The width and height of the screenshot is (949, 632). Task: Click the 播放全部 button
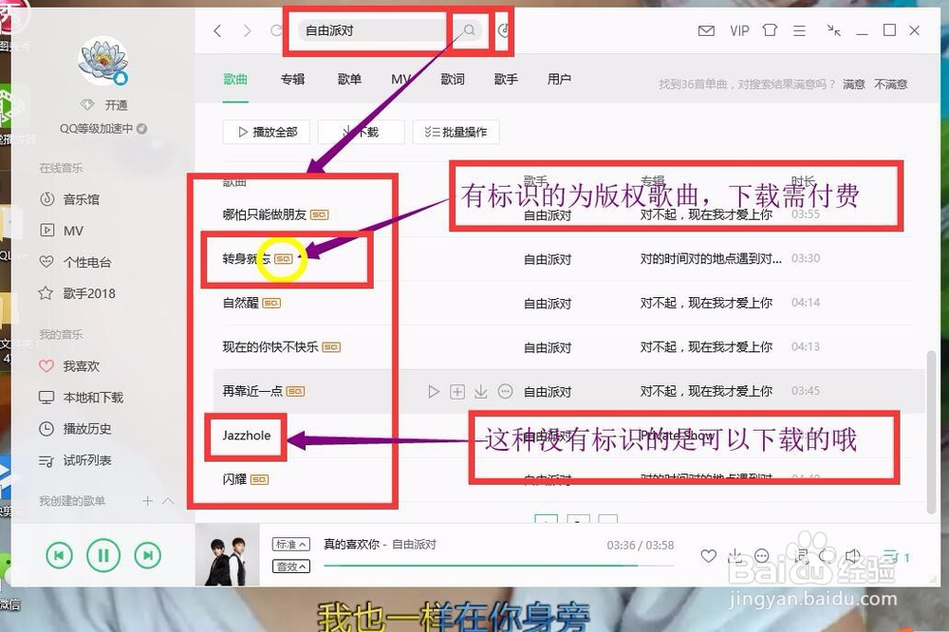267,132
